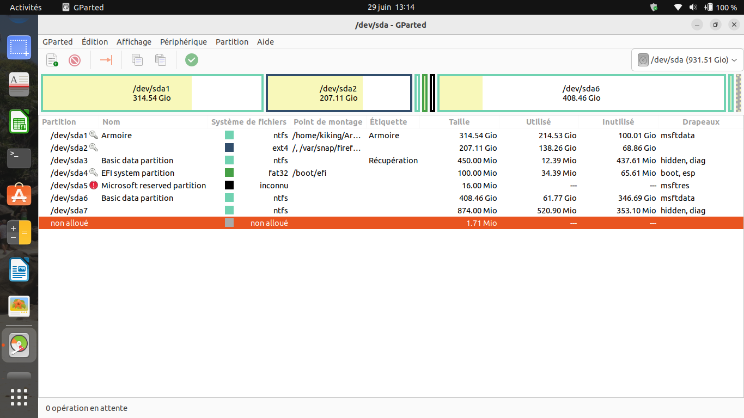Click the Drapeaux column header

point(701,122)
